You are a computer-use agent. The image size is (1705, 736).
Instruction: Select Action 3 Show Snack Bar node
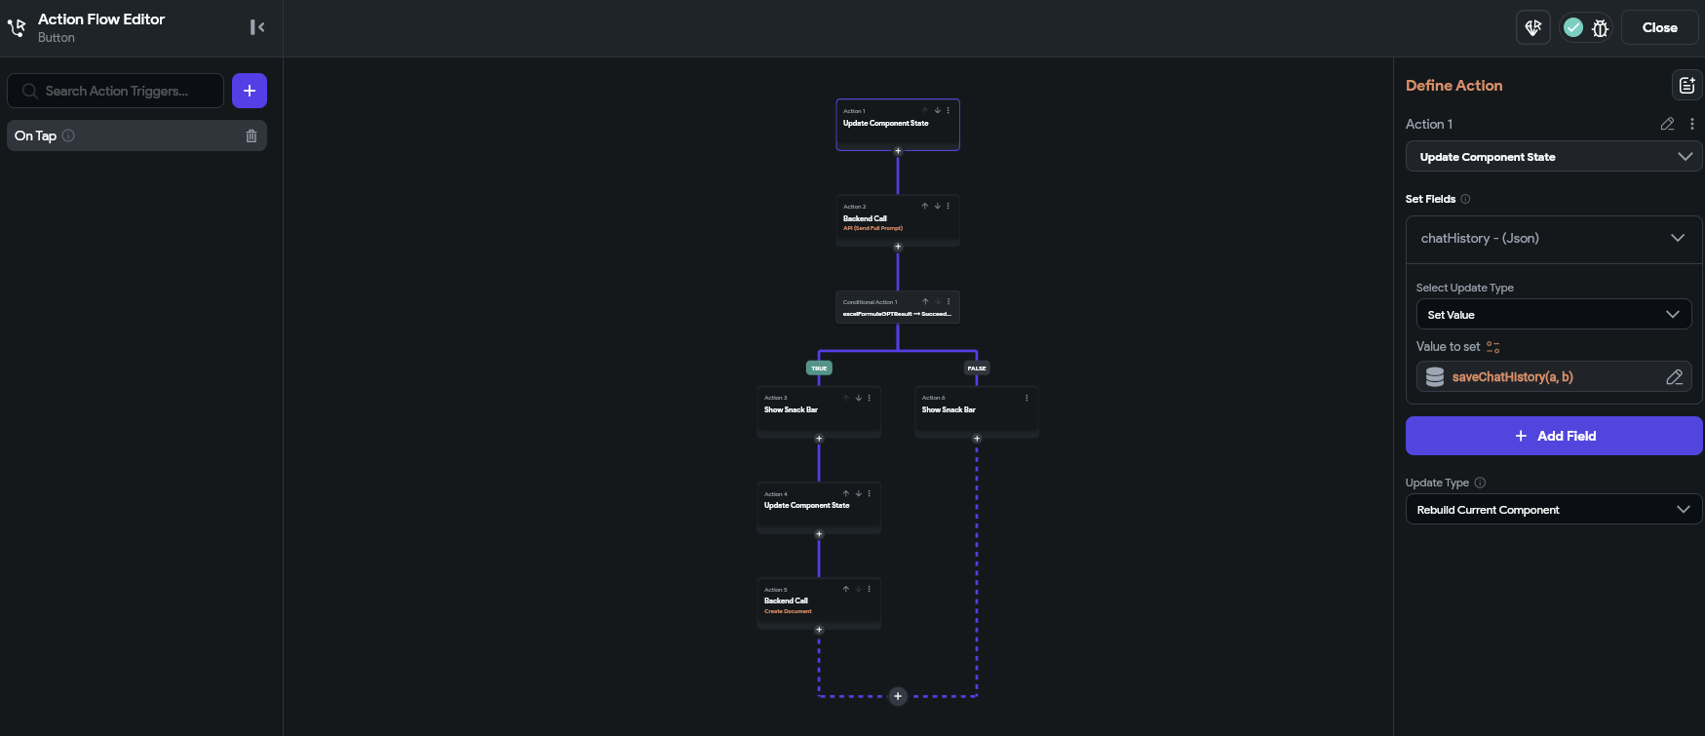pyautogui.click(x=819, y=411)
